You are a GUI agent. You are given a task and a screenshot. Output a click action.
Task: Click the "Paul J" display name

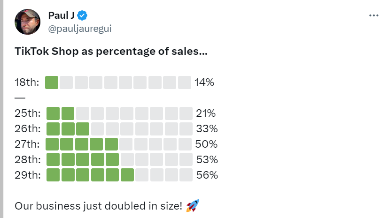click(61, 16)
